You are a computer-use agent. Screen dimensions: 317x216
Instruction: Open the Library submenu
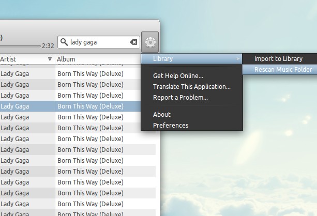pyautogui.click(x=192, y=59)
